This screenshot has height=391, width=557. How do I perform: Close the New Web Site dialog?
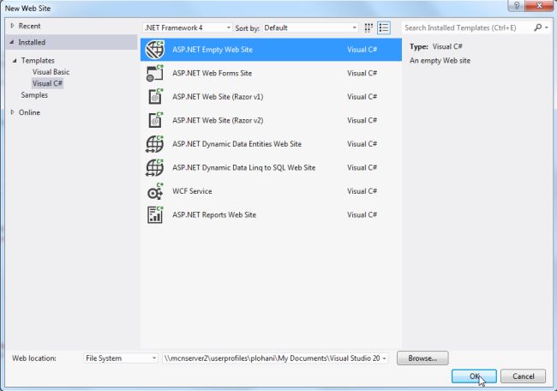539,6
